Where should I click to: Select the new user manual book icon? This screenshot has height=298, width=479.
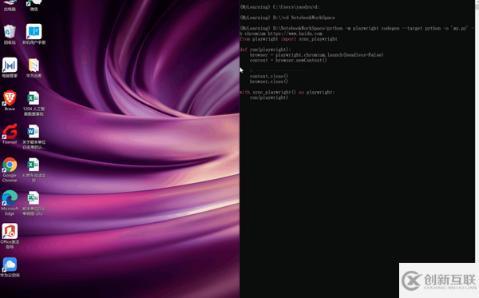pyautogui.click(x=34, y=34)
